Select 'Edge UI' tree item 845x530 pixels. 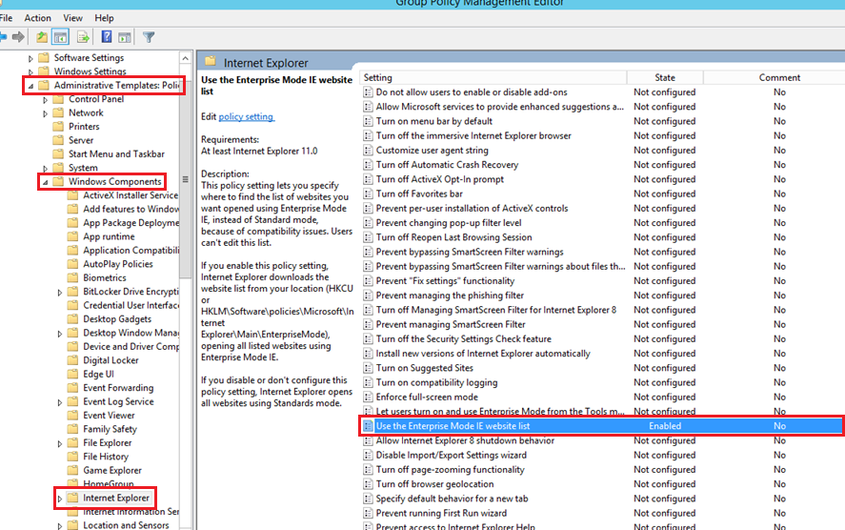tap(98, 375)
